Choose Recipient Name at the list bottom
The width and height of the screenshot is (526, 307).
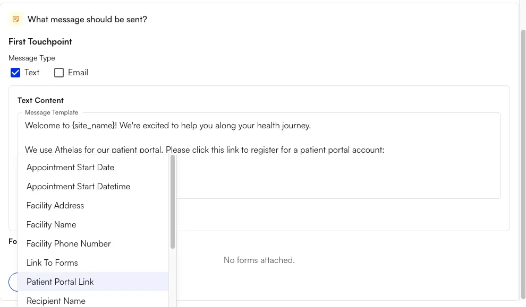[x=56, y=301]
